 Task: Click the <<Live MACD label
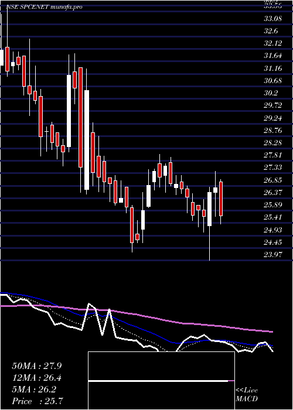(247, 395)
